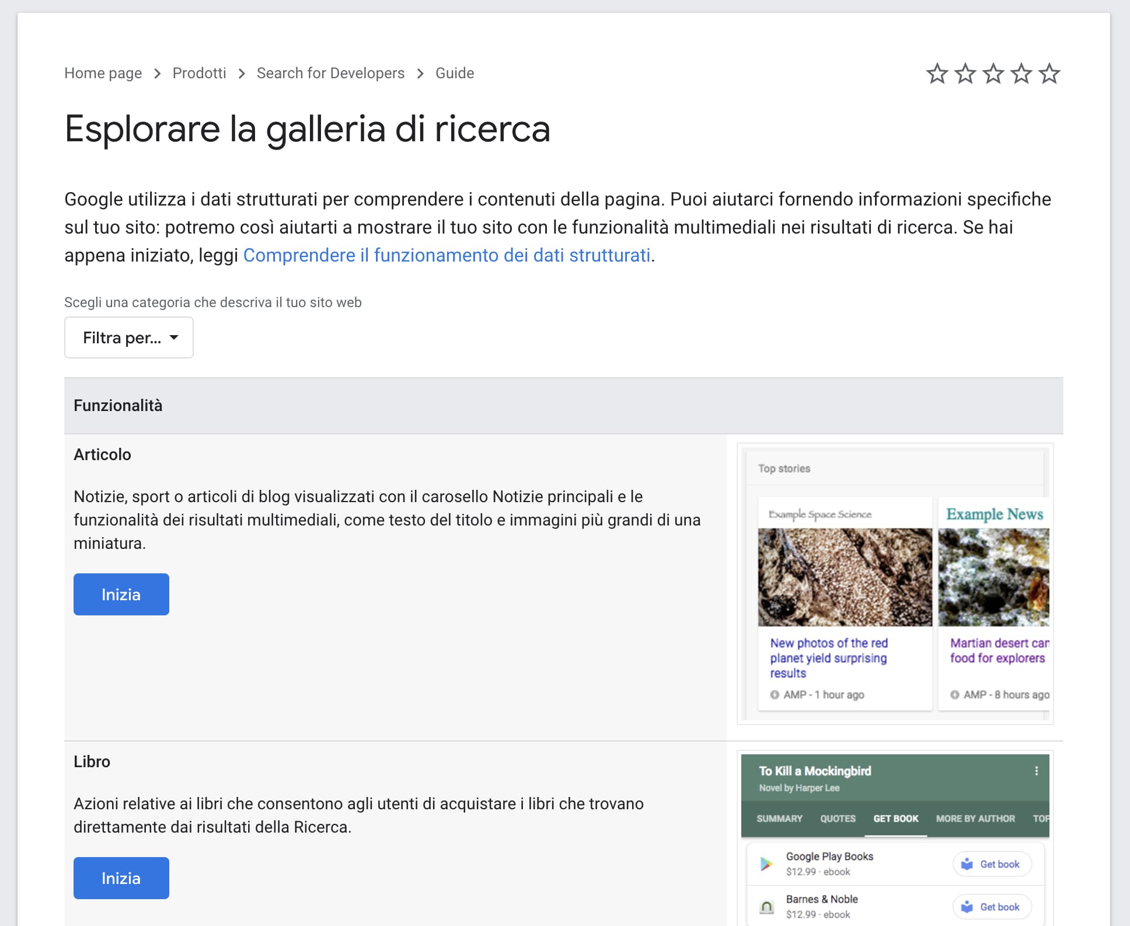Viewport: 1130px width, 926px height.
Task: Click the Example News story image
Action: [x=993, y=577]
